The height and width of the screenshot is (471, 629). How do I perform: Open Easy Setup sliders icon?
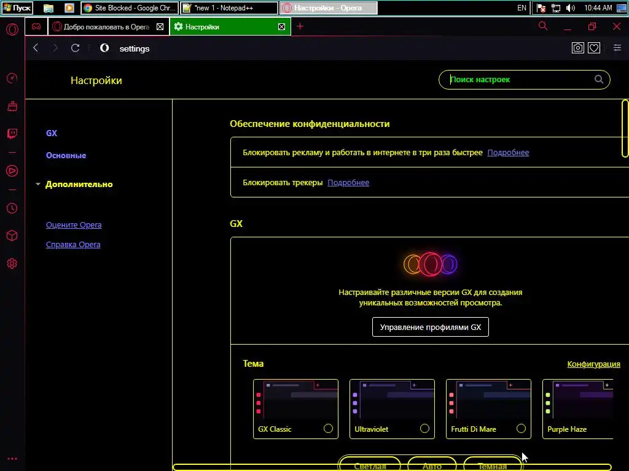tap(617, 48)
